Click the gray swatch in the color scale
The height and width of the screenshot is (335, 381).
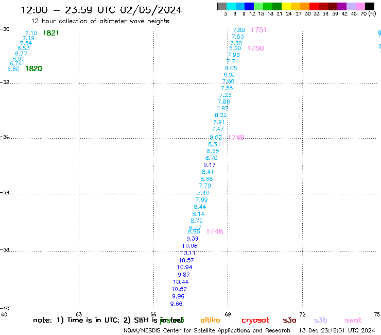click(222, 6)
